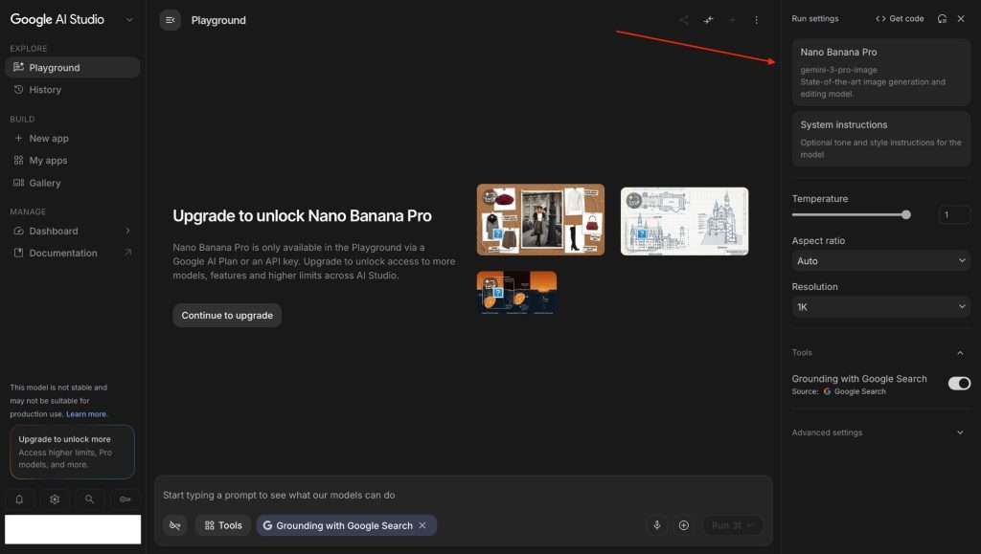Click the My apps grid icon
The width and height of the screenshot is (981, 554).
pos(19,160)
